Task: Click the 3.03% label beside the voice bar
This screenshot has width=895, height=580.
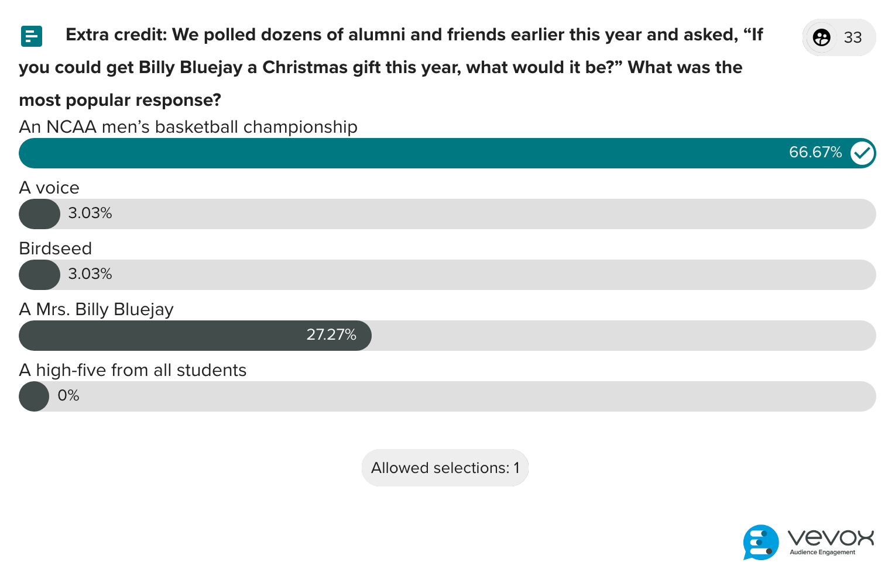Action: 90,213
